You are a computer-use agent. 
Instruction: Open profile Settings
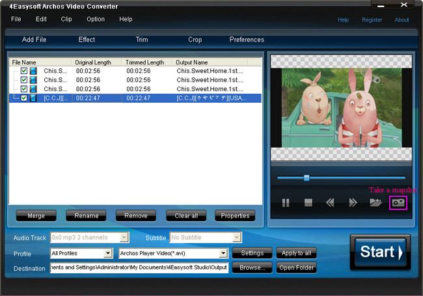(252, 253)
